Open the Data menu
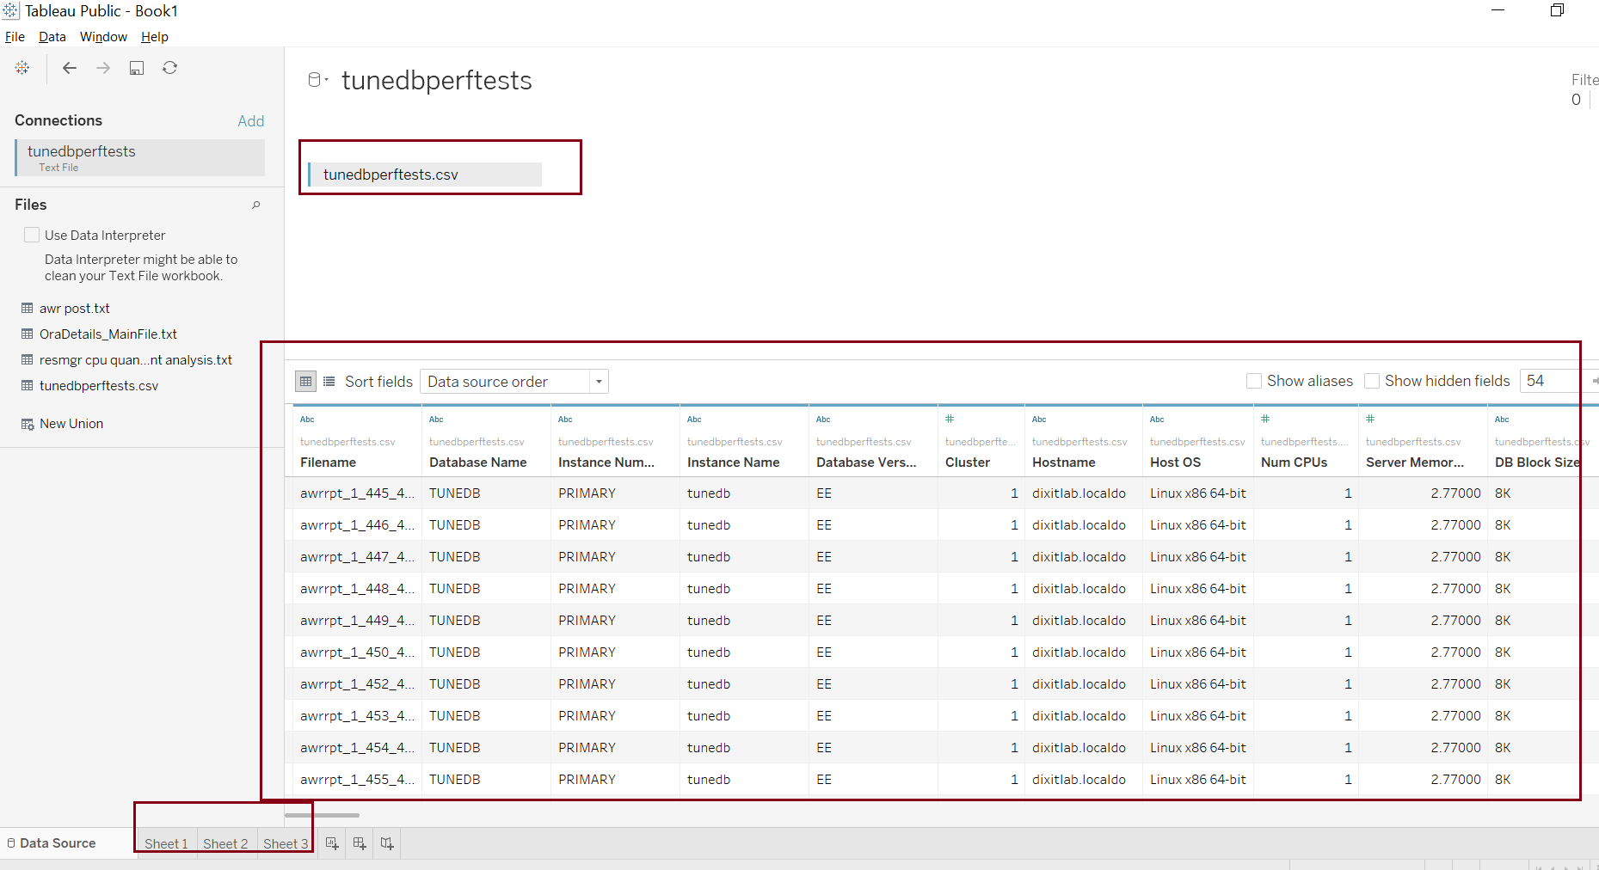1599x870 pixels. tap(52, 37)
